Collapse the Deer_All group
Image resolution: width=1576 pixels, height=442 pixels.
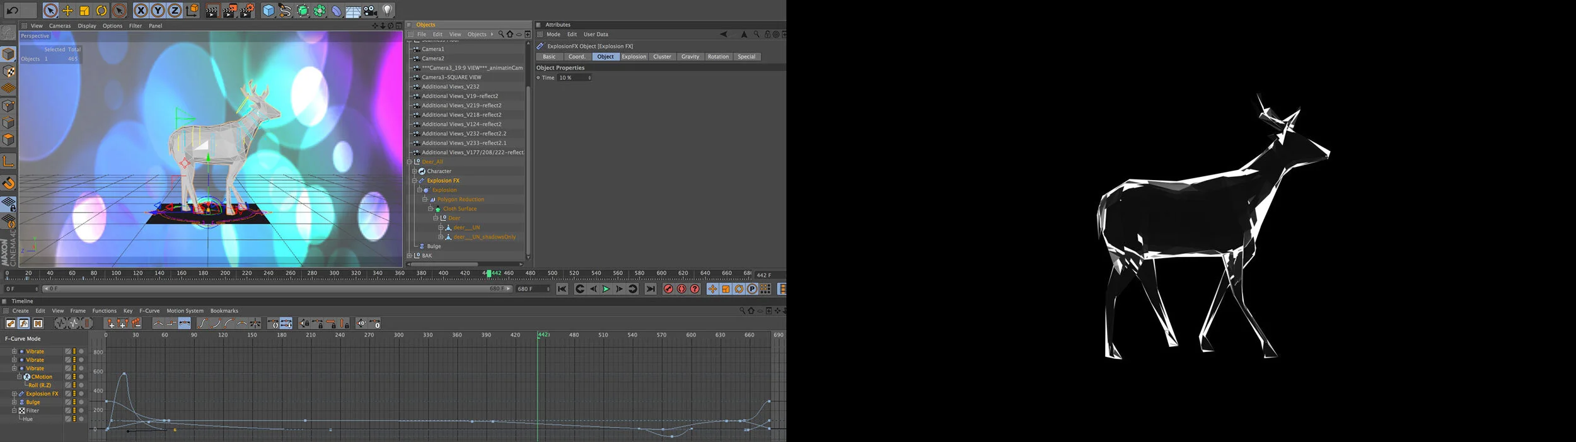(409, 162)
